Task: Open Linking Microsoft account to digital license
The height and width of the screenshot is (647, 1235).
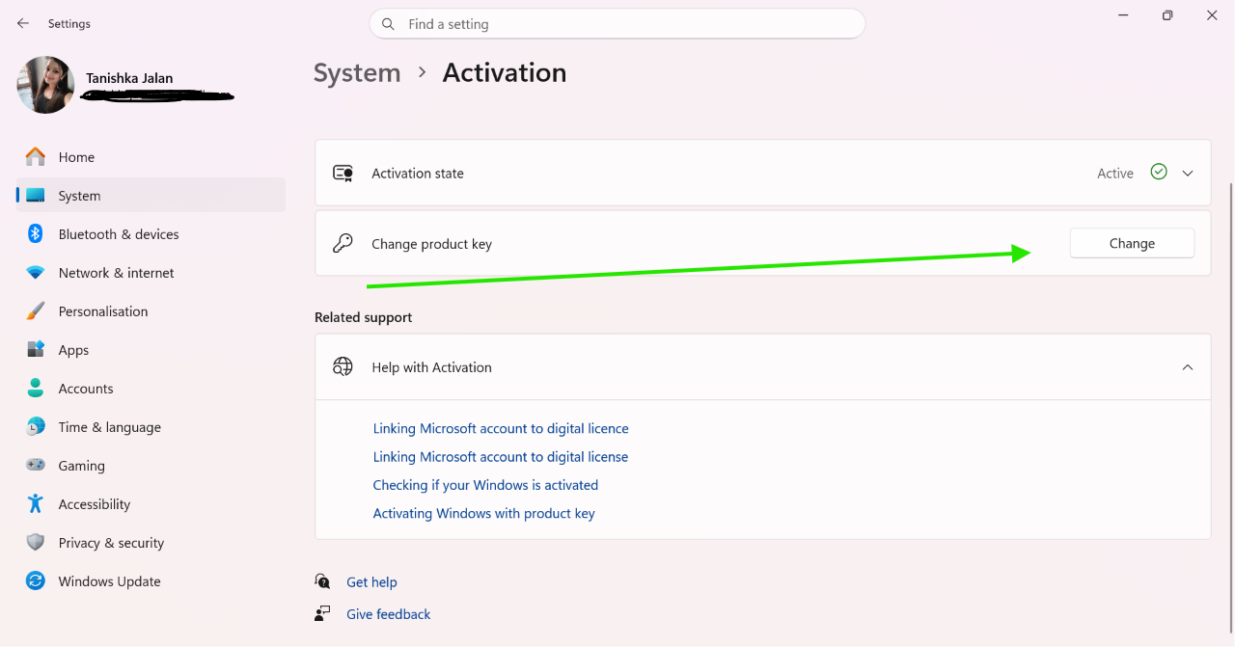Action: (x=501, y=456)
